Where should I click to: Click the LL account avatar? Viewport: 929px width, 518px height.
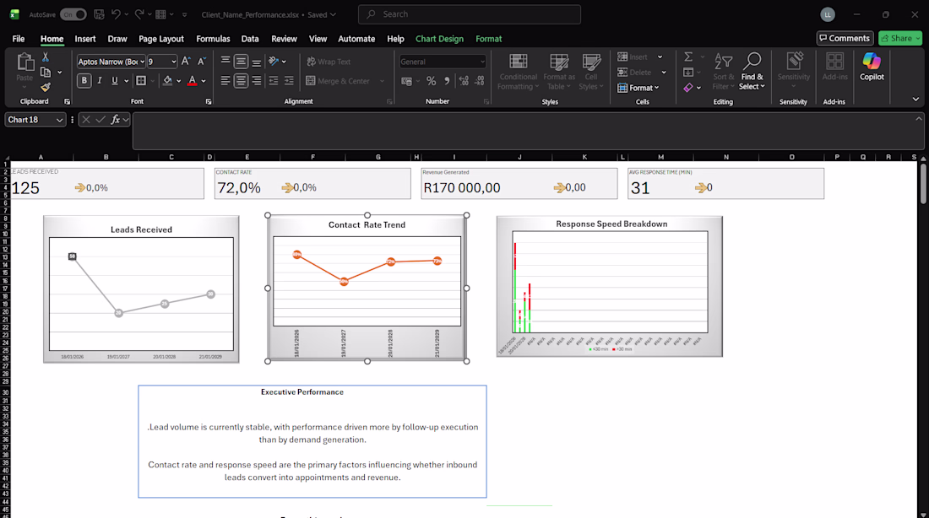(x=828, y=14)
